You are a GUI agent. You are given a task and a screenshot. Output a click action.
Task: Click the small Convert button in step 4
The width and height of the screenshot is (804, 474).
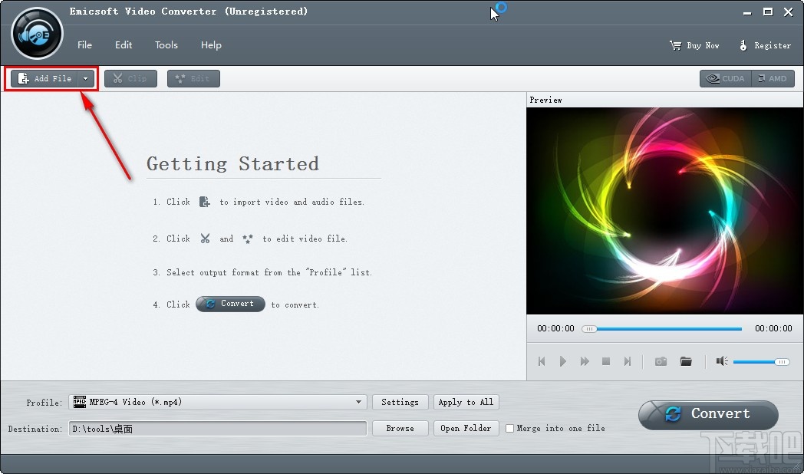(230, 304)
